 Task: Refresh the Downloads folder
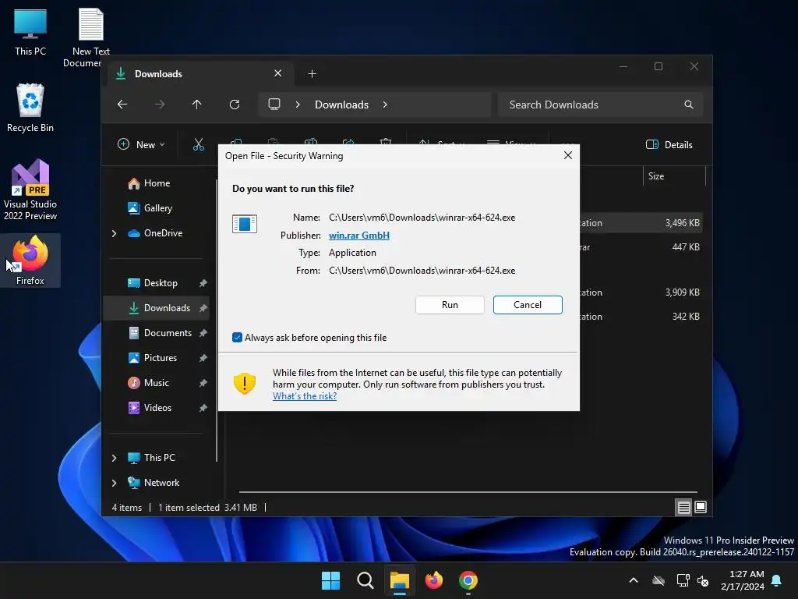click(x=234, y=105)
